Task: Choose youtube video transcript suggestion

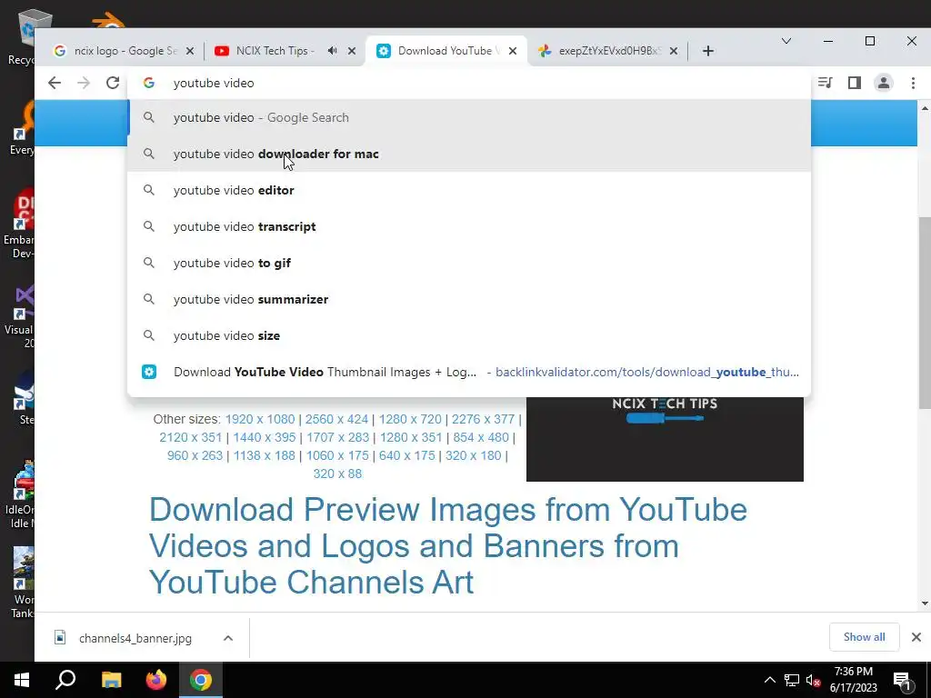Action: pyautogui.click(x=469, y=226)
